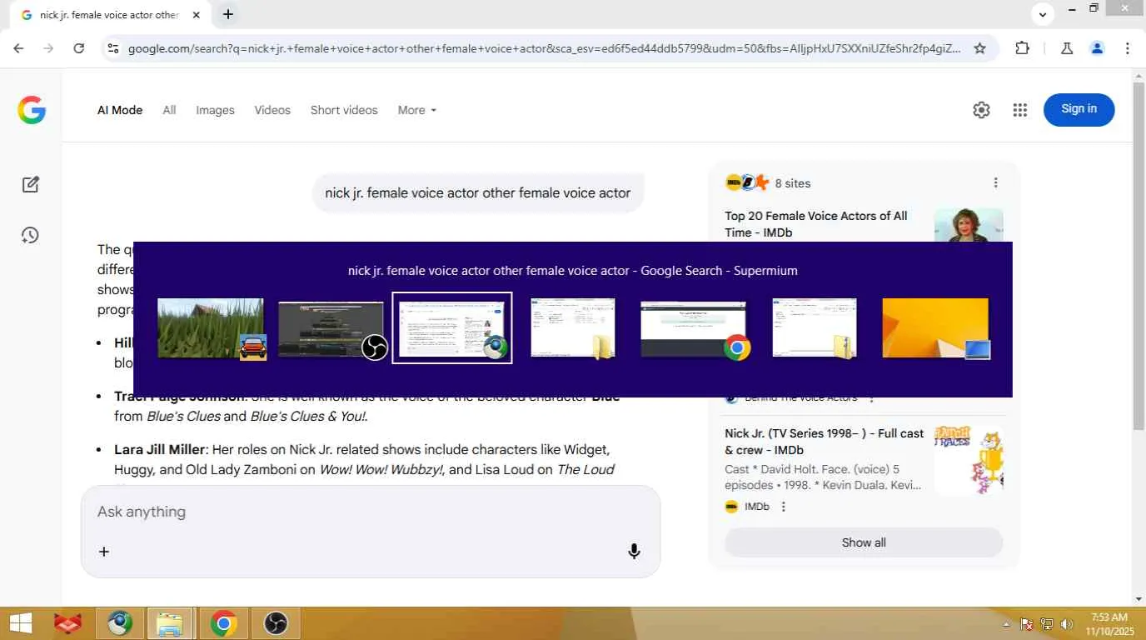Switch to the Images tab

(215, 110)
